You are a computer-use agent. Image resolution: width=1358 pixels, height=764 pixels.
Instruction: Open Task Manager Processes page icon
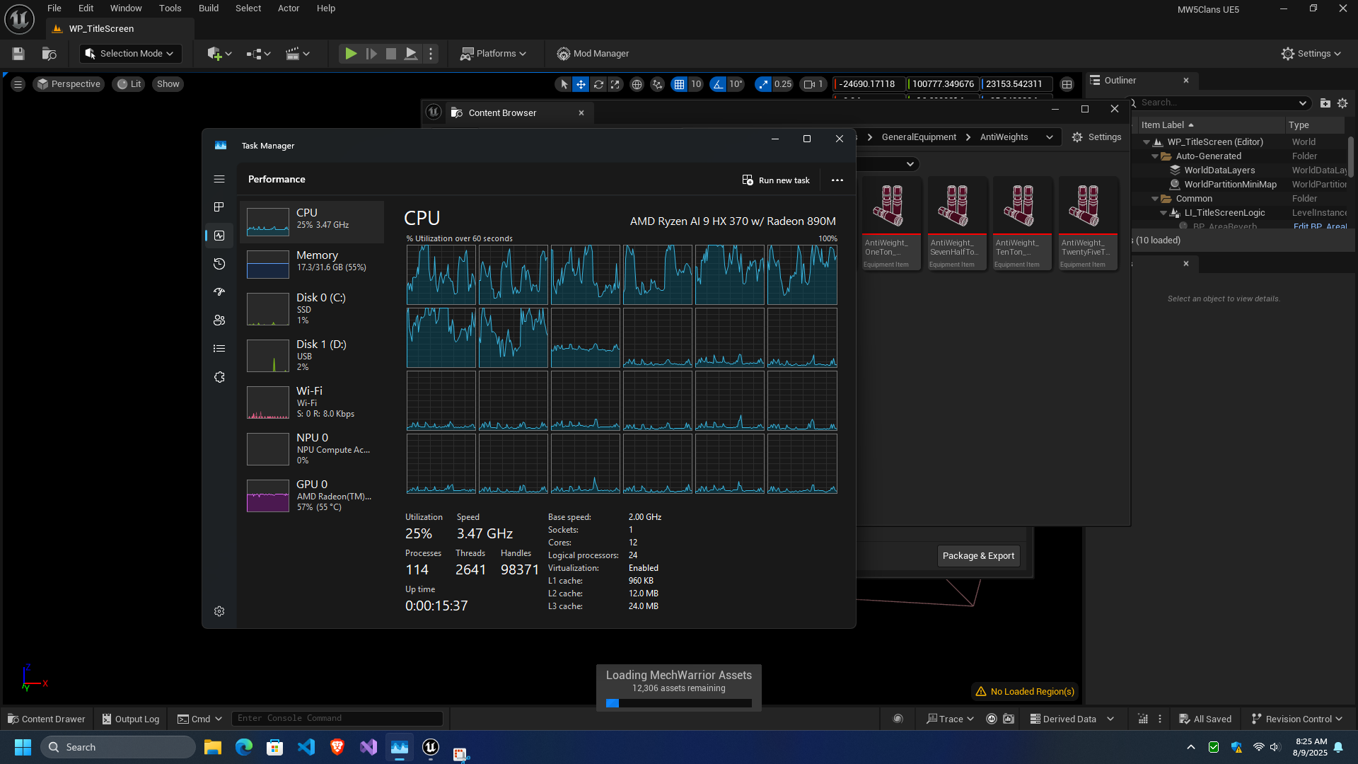pos(219,207)
